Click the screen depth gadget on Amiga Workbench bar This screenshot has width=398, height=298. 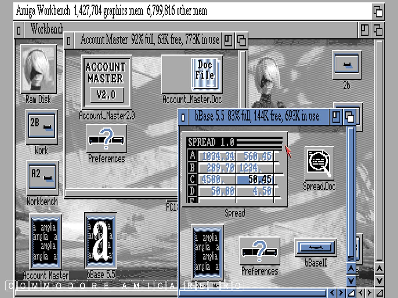[x=378, y=12]
